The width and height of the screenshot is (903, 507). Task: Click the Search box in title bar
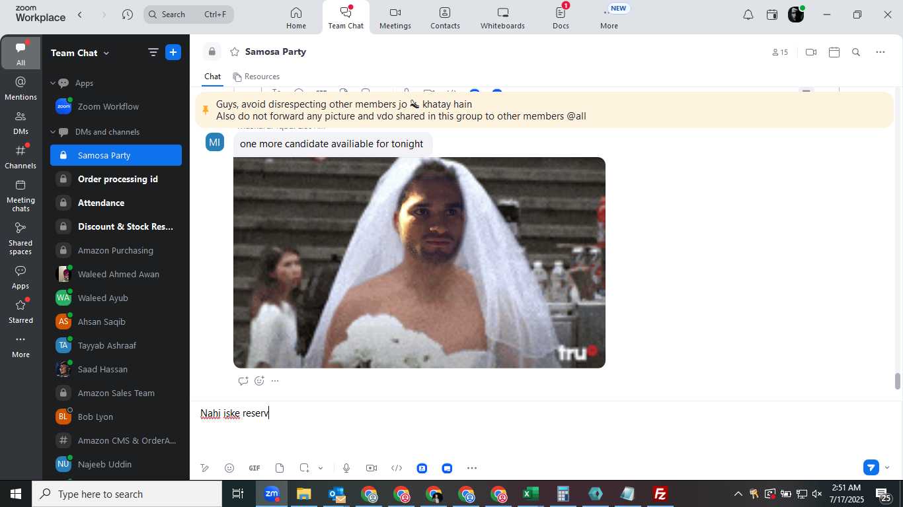(188, 15)
